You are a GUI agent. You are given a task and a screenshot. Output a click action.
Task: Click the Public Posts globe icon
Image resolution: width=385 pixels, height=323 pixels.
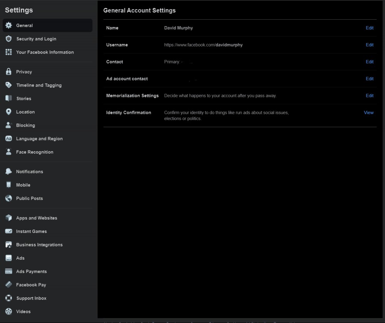point(8,198)
